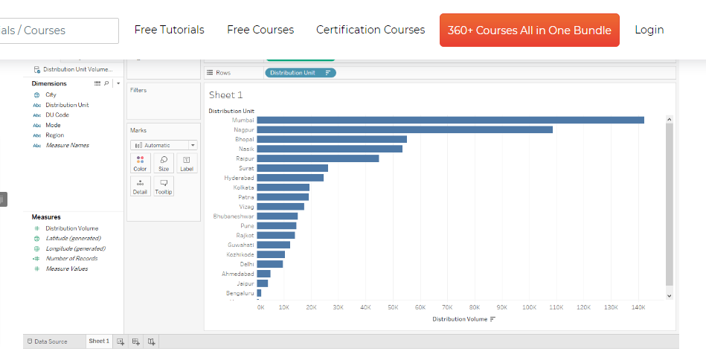This screenshot has width=706, height=360.
Task: Open the Automatic mark type dropdown
Action: click(x=164, y=145)
